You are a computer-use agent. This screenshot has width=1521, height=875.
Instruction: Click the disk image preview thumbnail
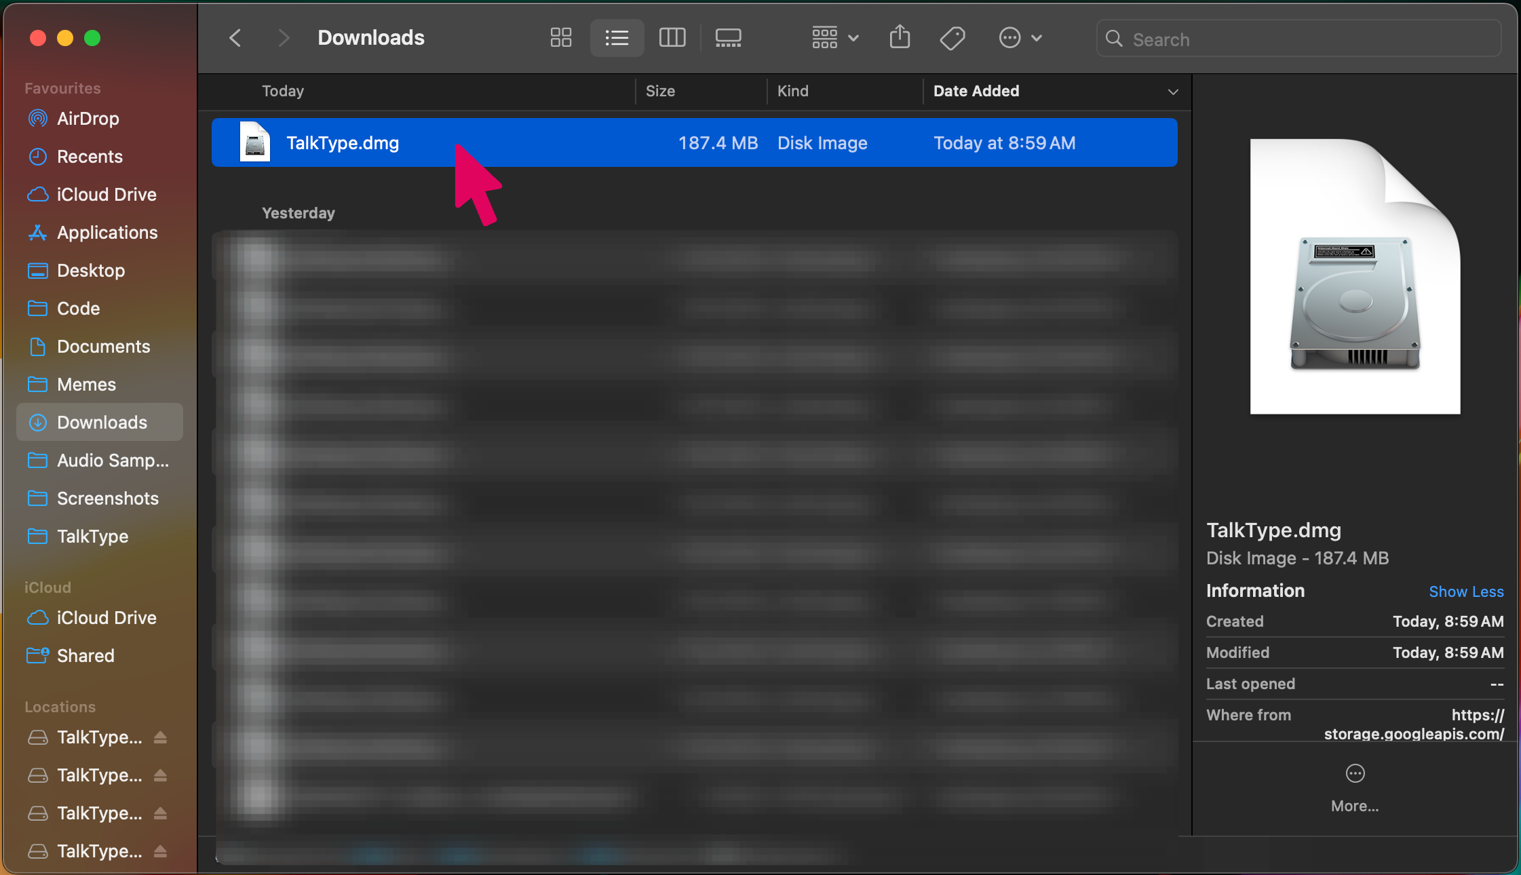point(1355,276)
